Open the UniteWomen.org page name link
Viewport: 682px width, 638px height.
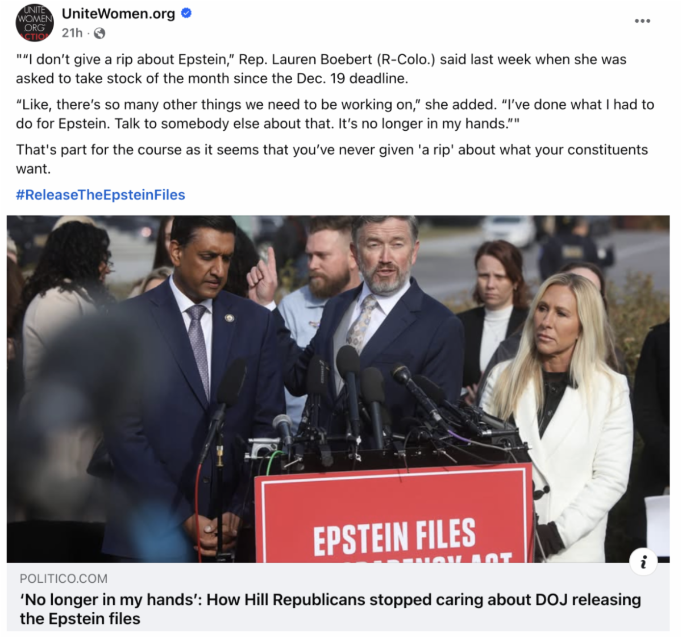pyautogui.click(x=118, y=14)
